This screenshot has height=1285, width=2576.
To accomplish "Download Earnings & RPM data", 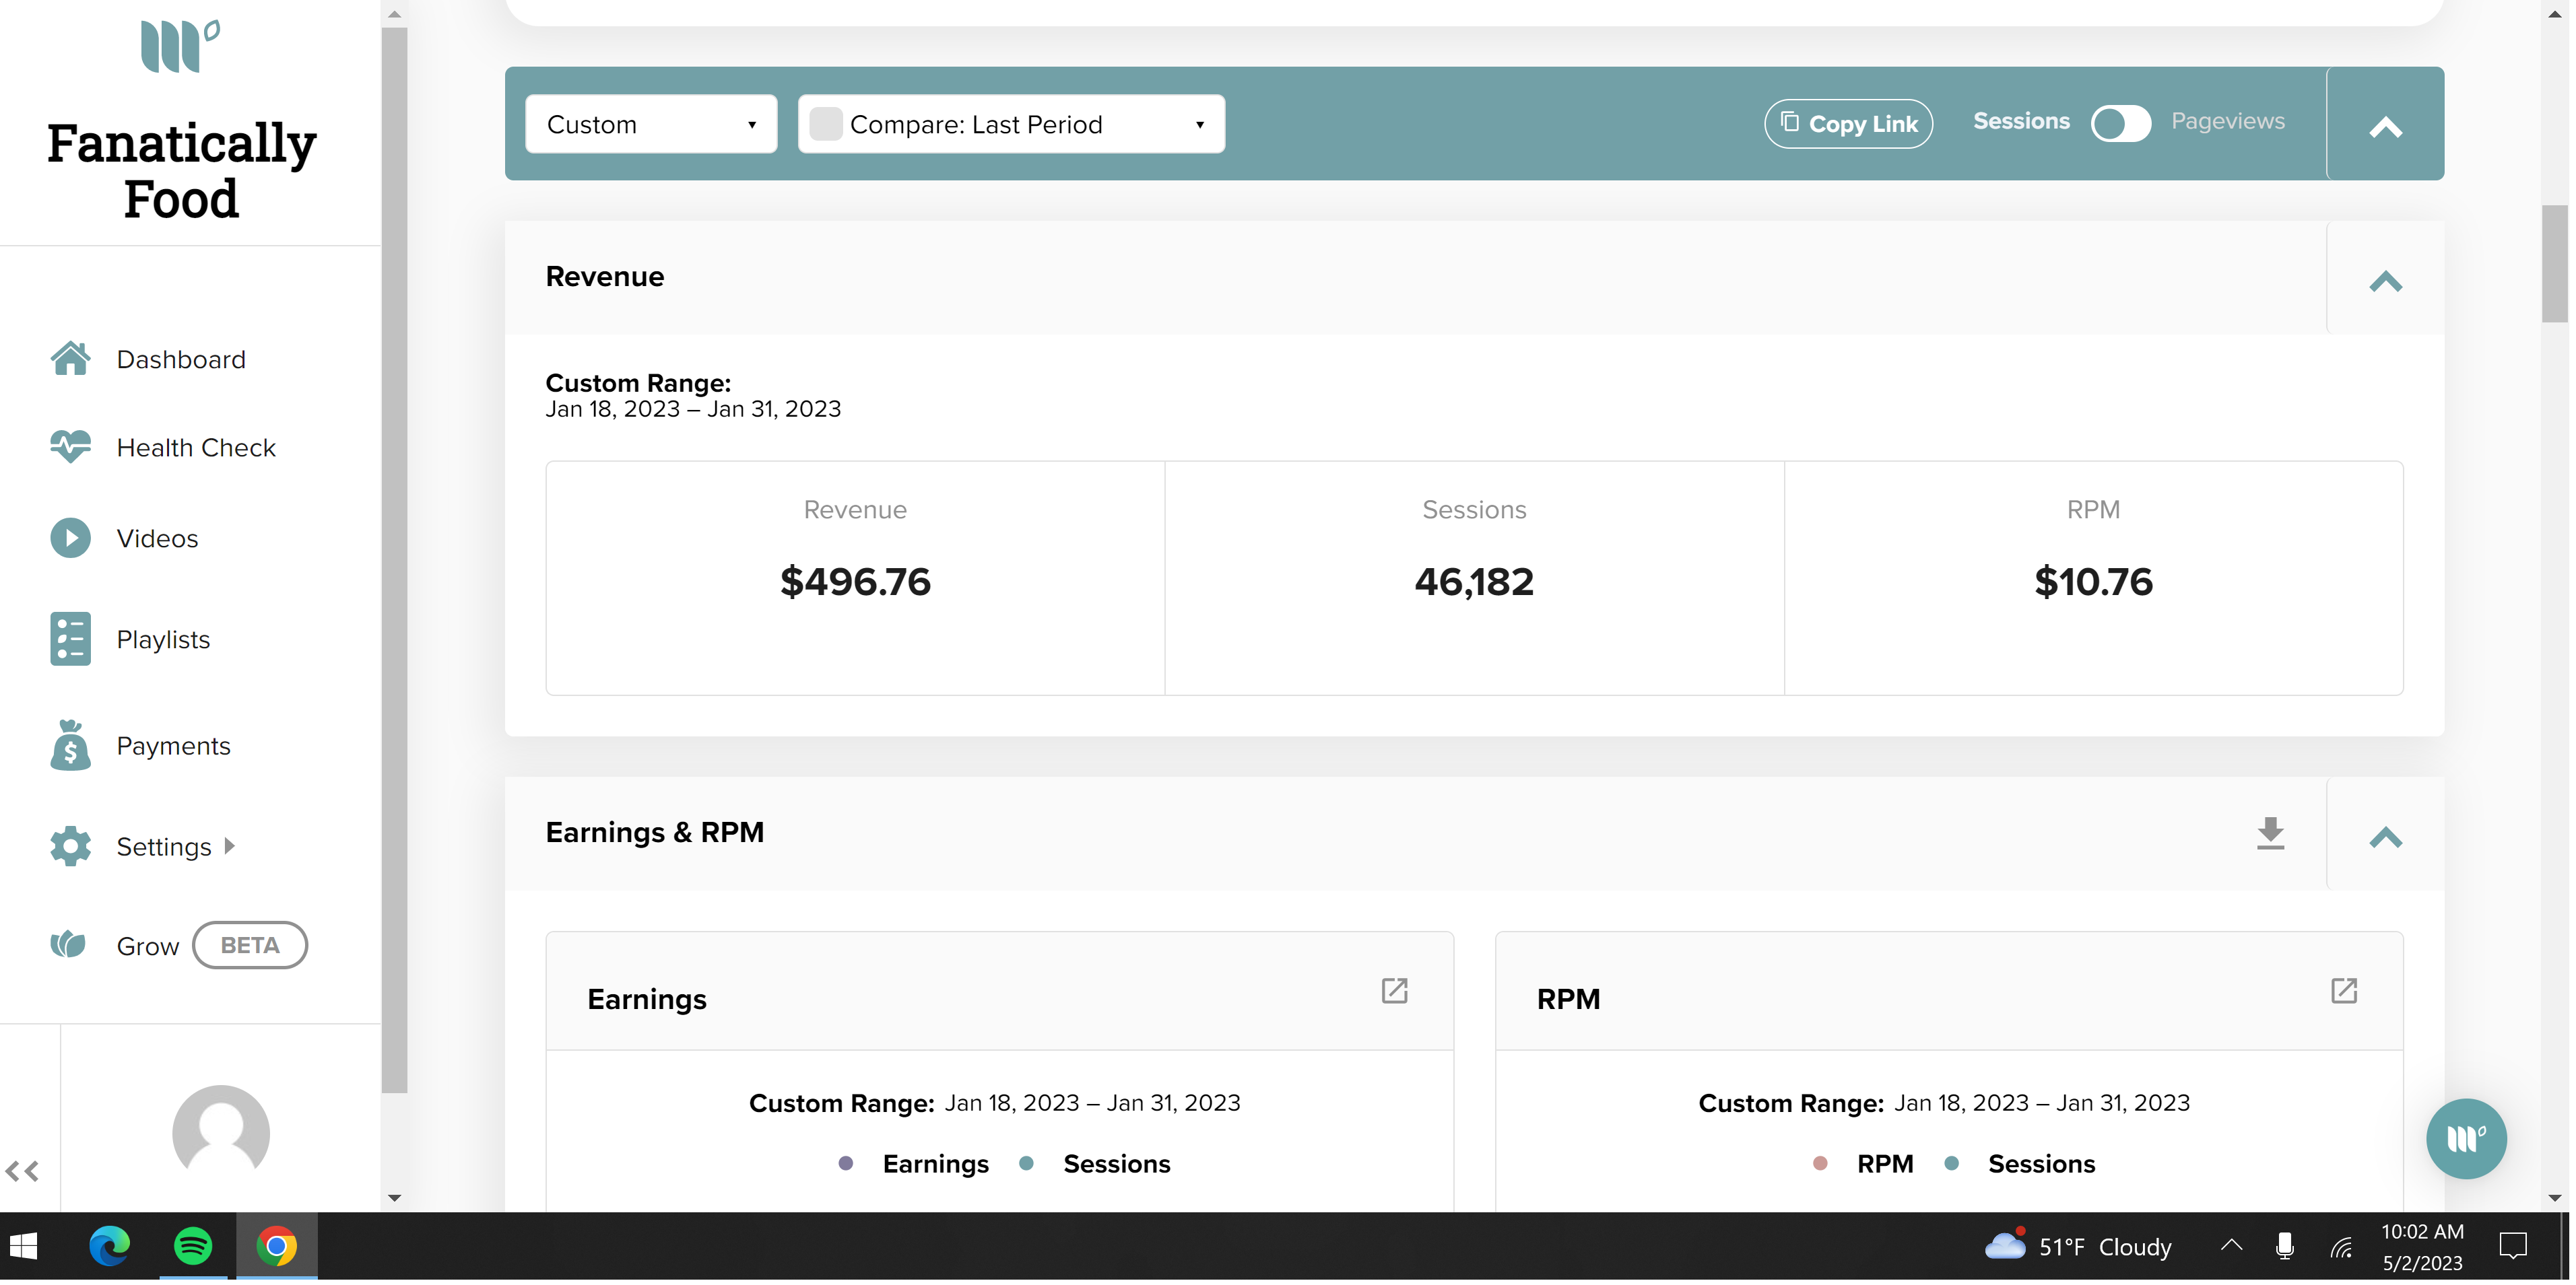I will pos(2271,835).
